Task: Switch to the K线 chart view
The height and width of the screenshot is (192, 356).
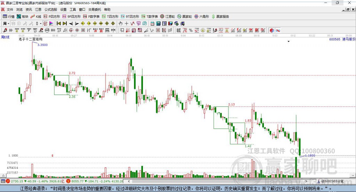Action: pos(36,17)
